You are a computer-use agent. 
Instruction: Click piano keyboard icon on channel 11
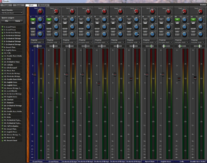pyautogui.click(x=193, y=23)
